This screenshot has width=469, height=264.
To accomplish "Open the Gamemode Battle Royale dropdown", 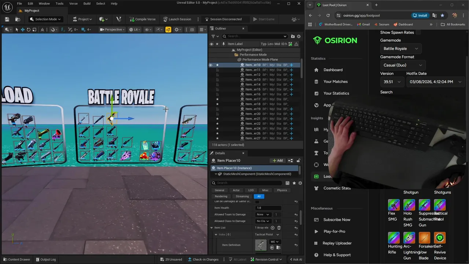I will click(400, 48).
